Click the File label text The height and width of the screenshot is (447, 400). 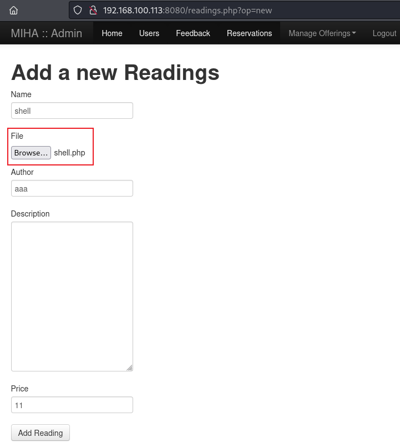(x=17, y=136)
